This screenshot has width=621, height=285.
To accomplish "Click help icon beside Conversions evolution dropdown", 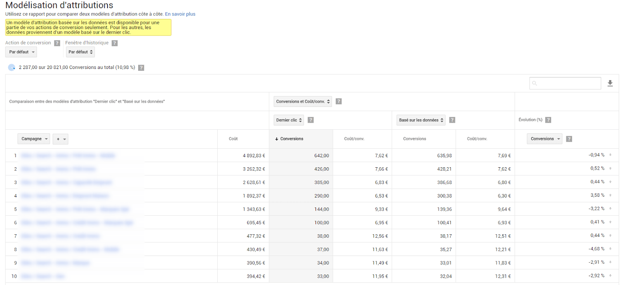I will coord(569,139).
